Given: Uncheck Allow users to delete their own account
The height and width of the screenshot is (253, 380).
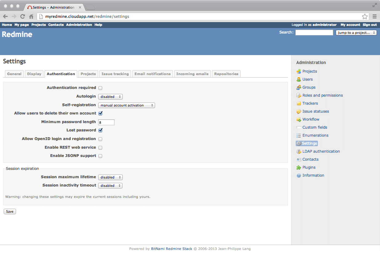Looking at the screenshot, I should pyautogui.click(x=100, y=113).
